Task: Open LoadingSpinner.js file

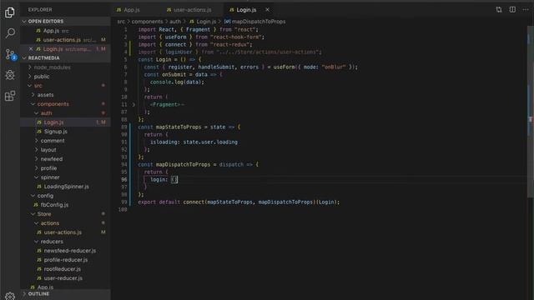Action: pyautogui.click(x=66, y=187)
